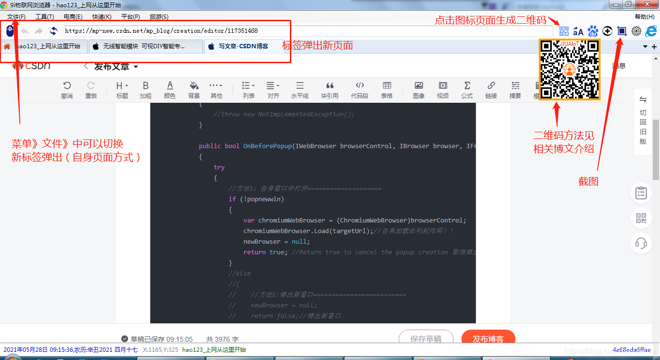Image resolution: width=660 pixels, height=360 pixels.
Task: Take a screenshot with the crop icon
Action: pyautogui.click(x=622, y=31)
